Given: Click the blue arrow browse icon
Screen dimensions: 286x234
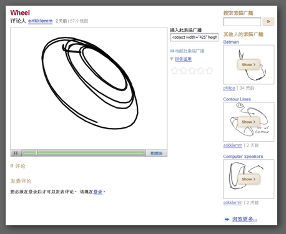Looking at the screenshot, I should click(x=227, y=219).
